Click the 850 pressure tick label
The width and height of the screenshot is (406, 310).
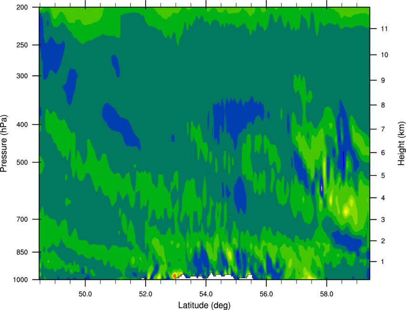(x=22, y=252)
